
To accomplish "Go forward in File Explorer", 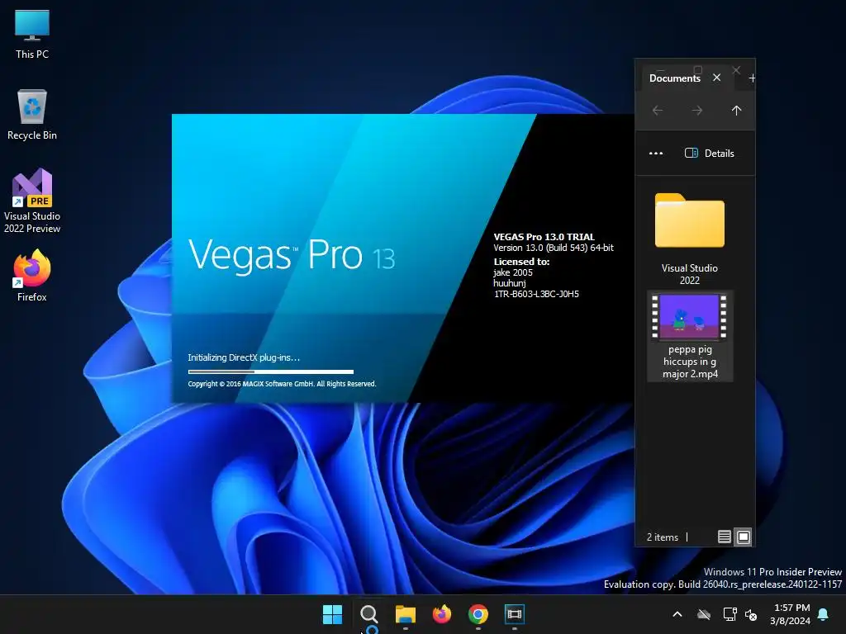I will point(697,111).
